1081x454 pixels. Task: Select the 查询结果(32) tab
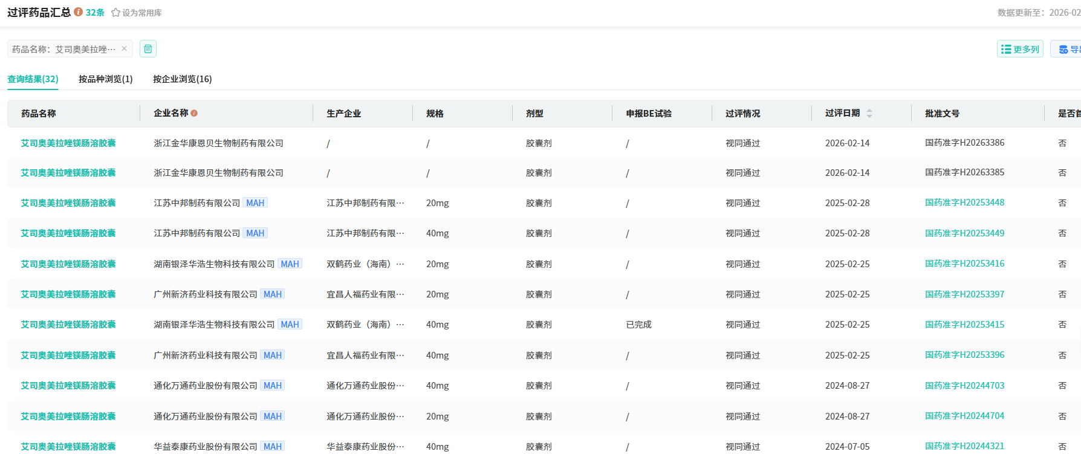(x=33, y=79)
